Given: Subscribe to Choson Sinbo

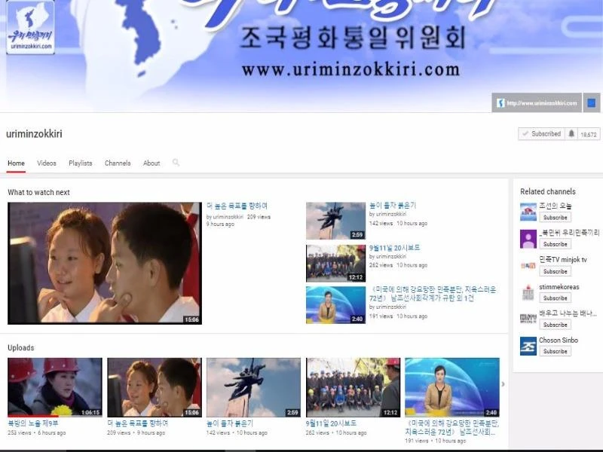Looking at the screenshot, I should [x=555, y=351].
